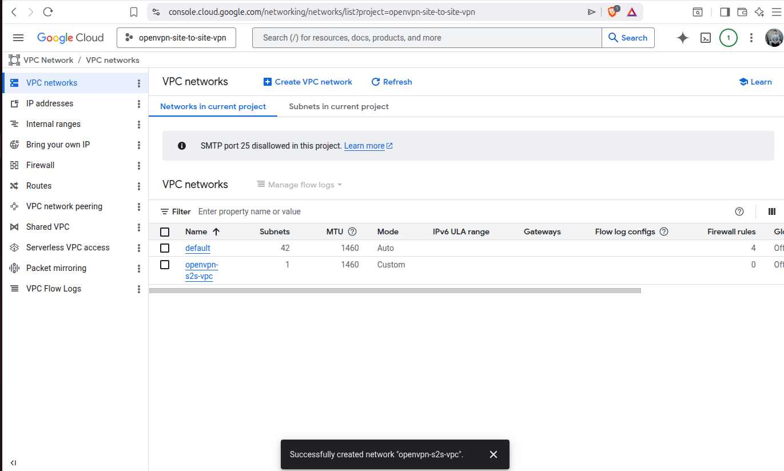Image resolution: width=784 pixels, height=471 pixels.
Task: Open notifications circle showing 1
Action: 728,38
